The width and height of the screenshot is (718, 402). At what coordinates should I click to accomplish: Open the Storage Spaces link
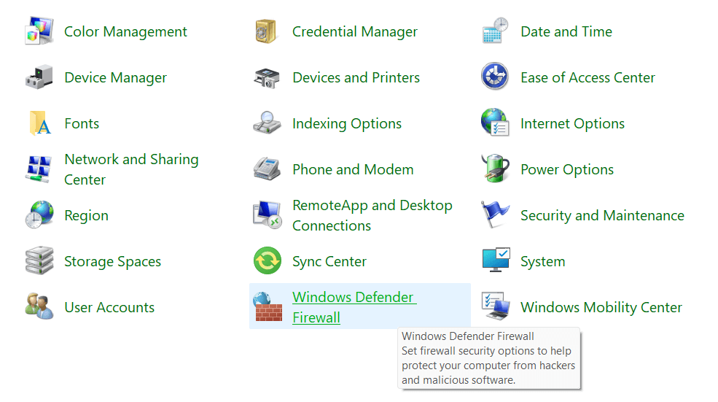coord(113,261)
